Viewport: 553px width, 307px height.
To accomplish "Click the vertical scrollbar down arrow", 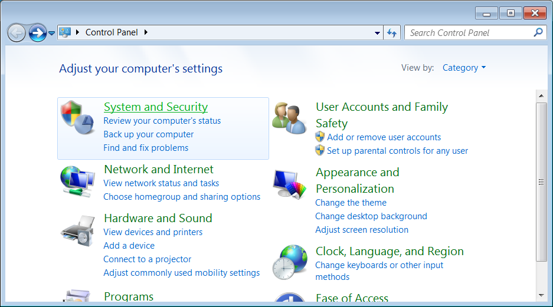I will tap(541, 295).
